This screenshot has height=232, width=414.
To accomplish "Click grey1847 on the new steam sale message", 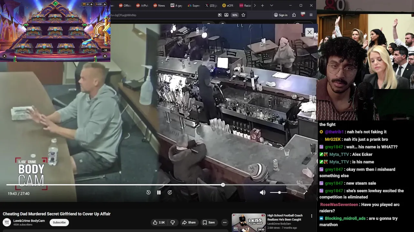I will pos(334,183).
